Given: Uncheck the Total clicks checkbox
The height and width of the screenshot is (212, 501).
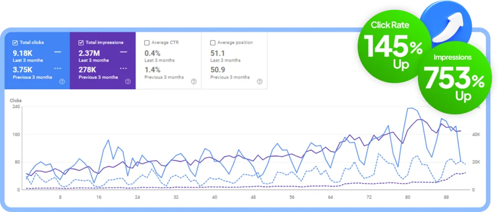Looking at the screenshot, I should point(15,43).
